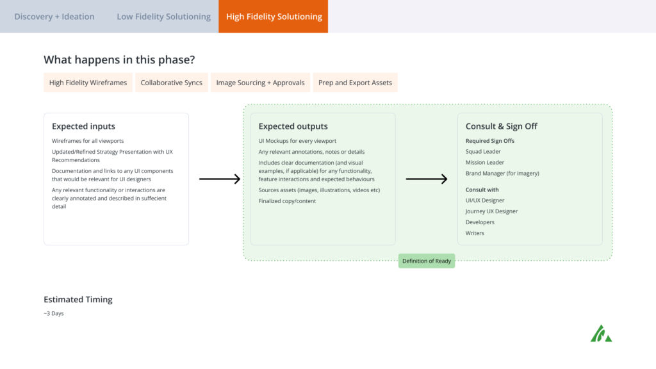Select the Expected outputs card heading
The height and width of the screenshot is (369, 656).
point(293,126)
